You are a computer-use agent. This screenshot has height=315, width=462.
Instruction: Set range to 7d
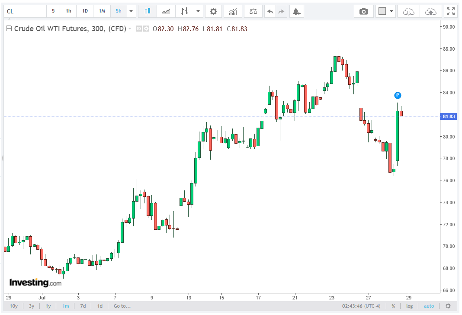[x=83, y=306]
